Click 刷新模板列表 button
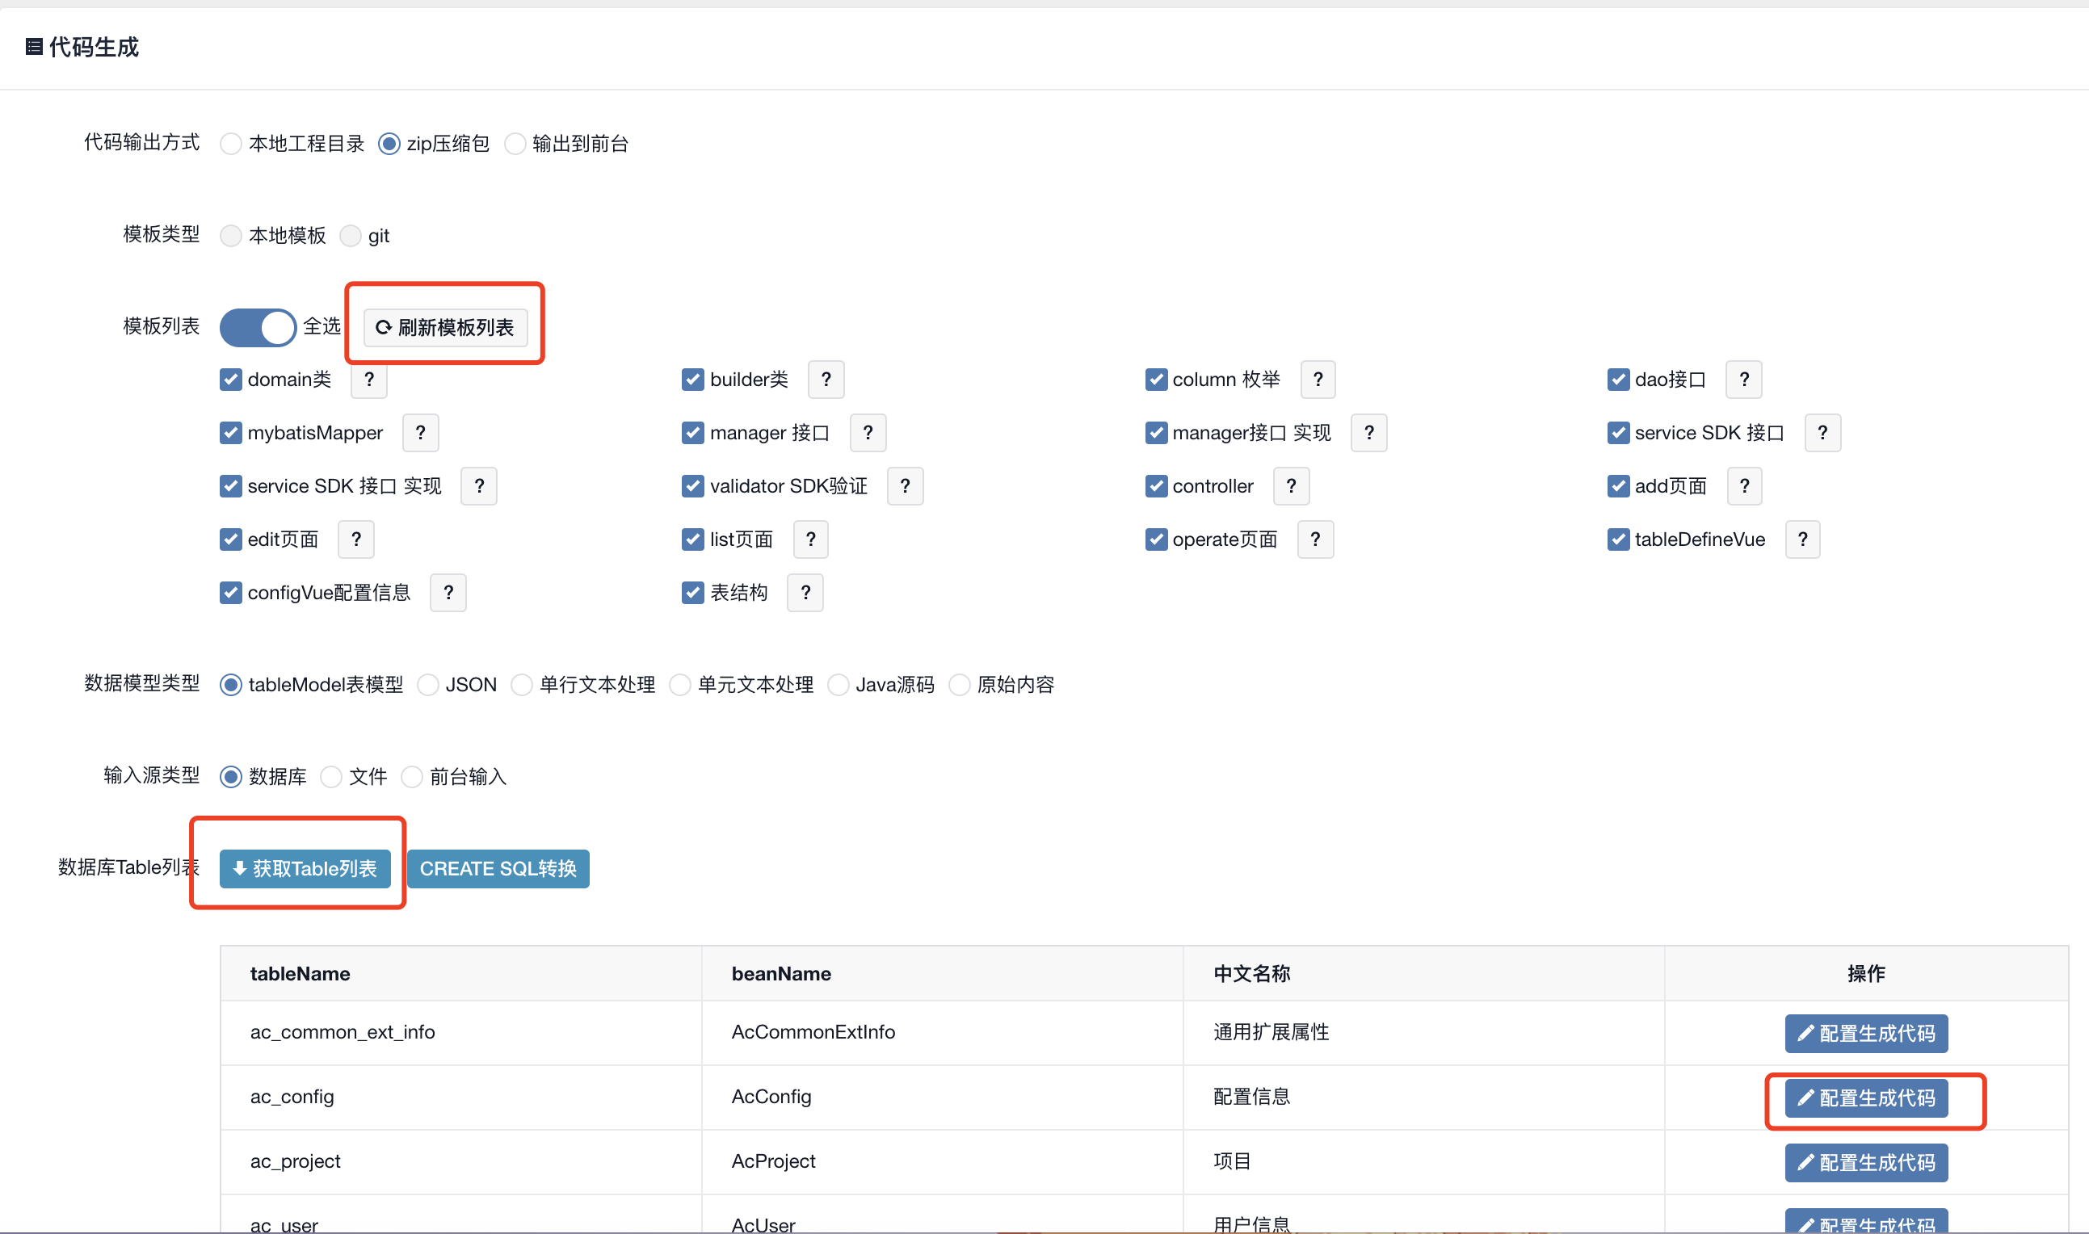Viewport: 2089px width, 1234px height. tap(445, 327)
